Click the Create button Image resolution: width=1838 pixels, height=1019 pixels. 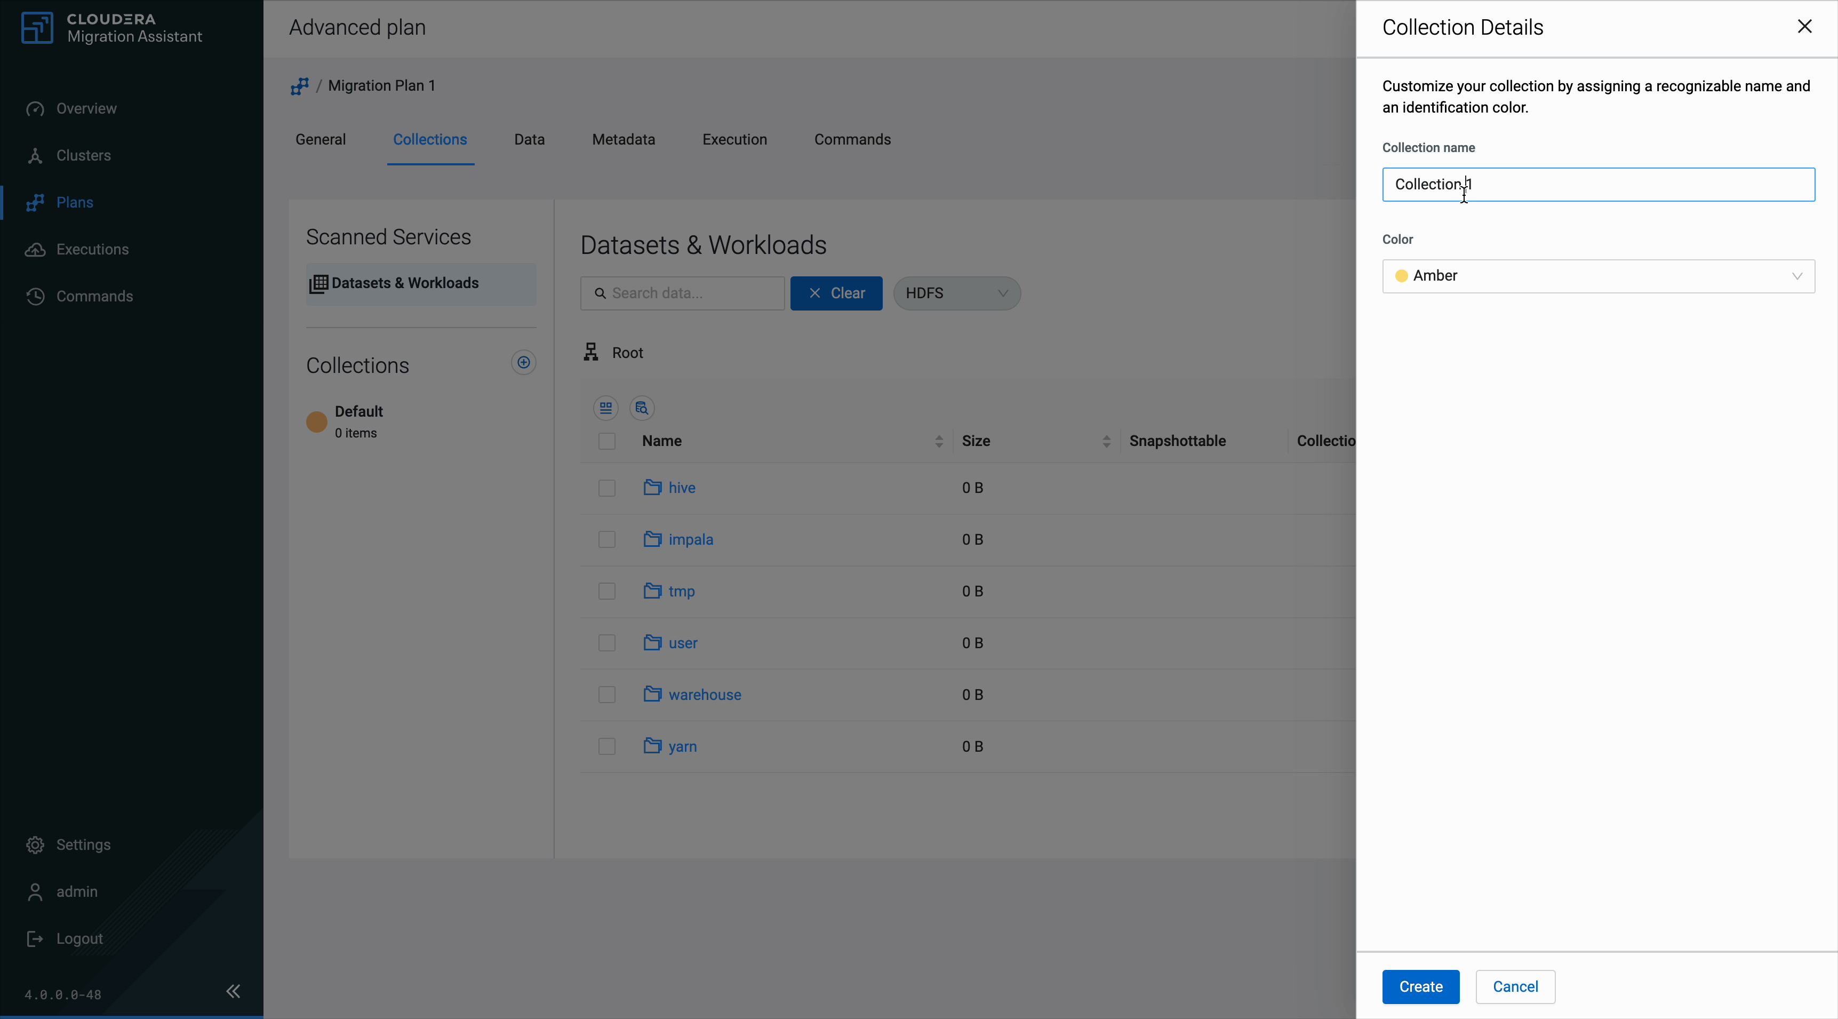1420,987
